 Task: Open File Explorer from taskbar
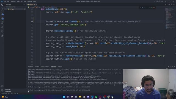[80, 97]
